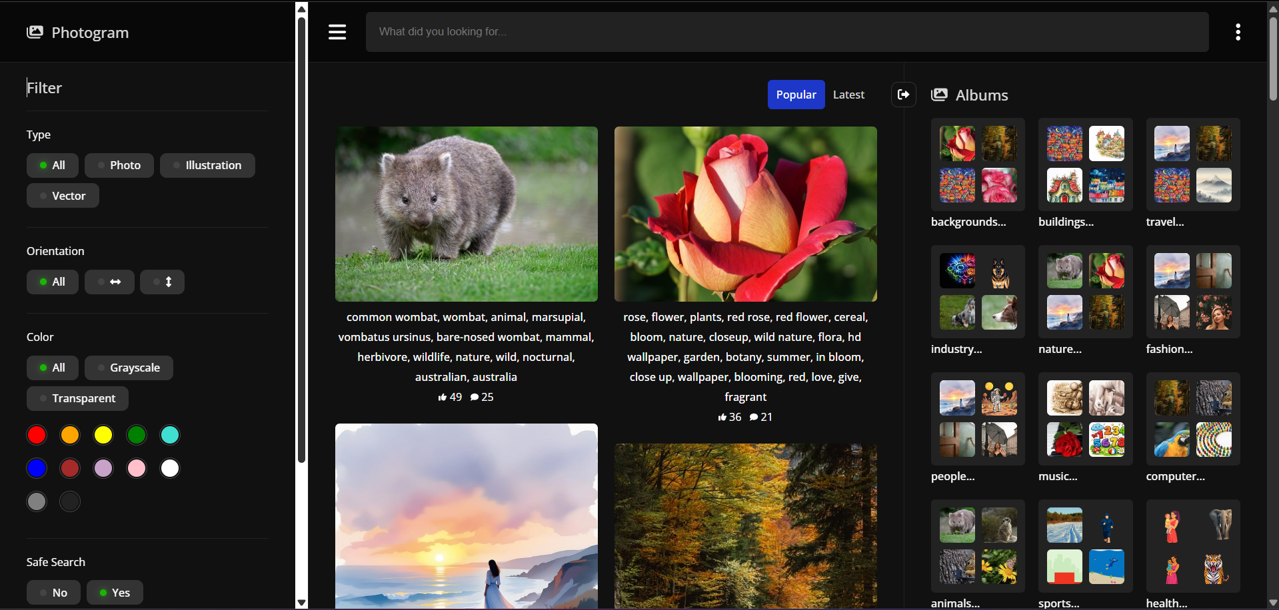Click the search input field
Image resolution: width=1279 pixels, height=610 pixels.
(x=786, y=32)
